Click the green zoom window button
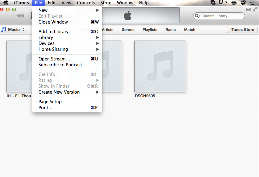This screenshot has width=259, height=177. (14, 10)
